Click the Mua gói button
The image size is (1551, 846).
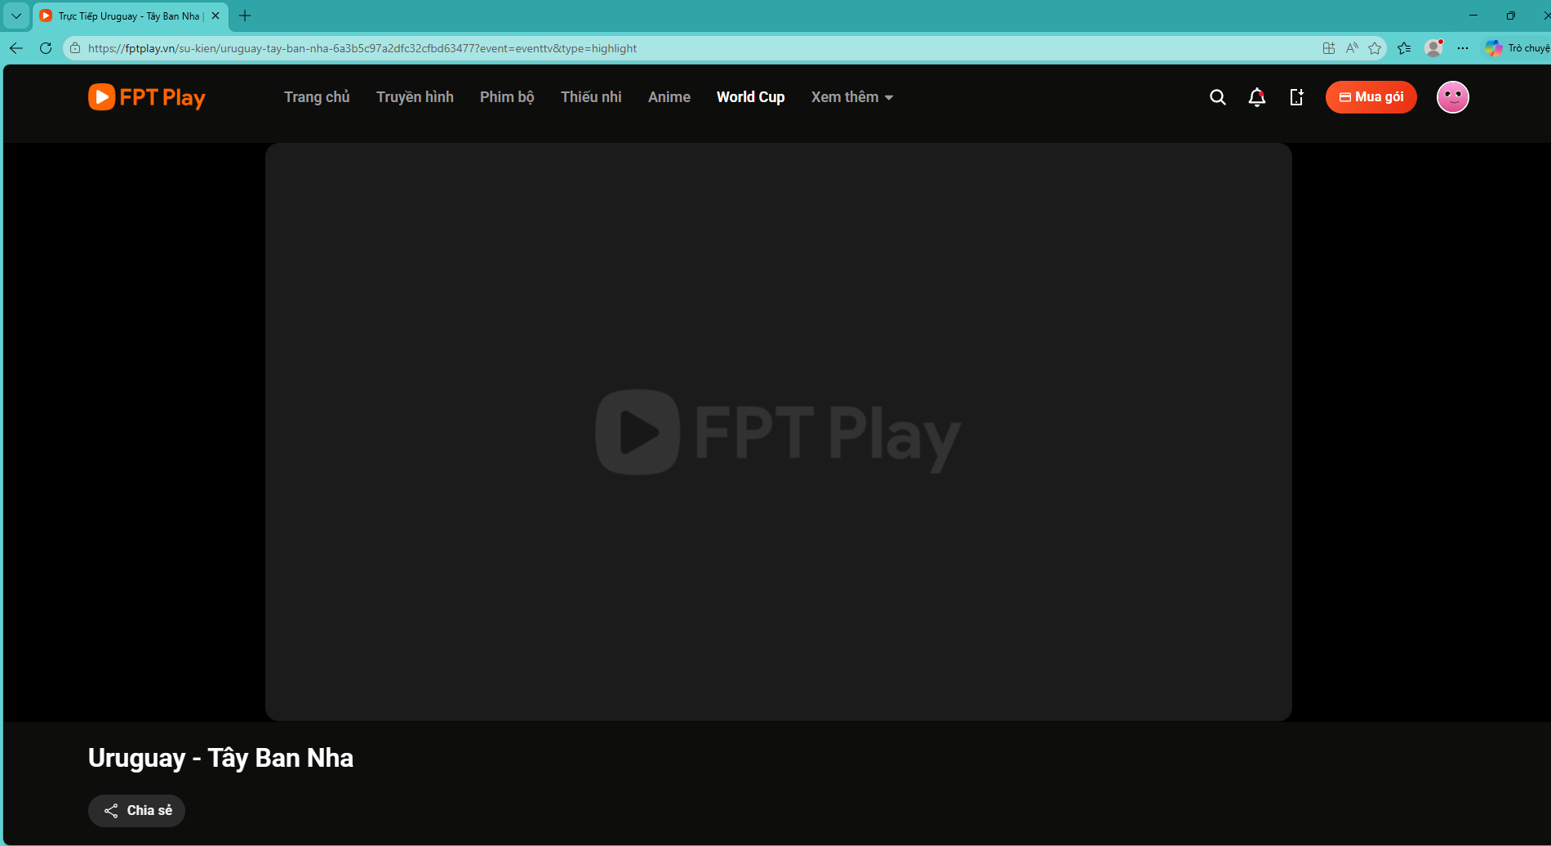1371,97
